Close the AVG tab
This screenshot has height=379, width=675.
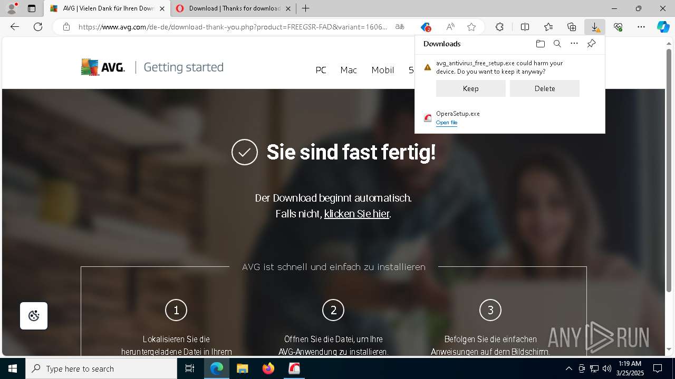pyautogui.click(x=162, y=8)
